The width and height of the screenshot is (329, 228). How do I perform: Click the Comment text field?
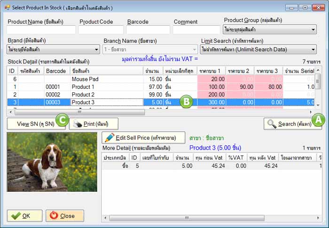[x=196, y=30]
